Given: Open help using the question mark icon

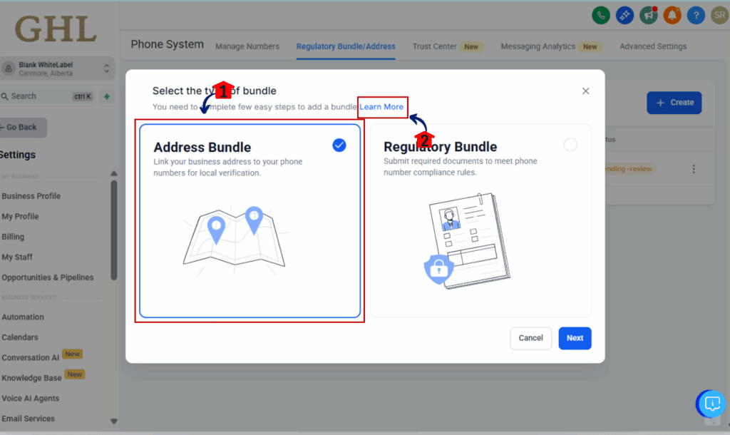Looking at the screenshot, I should coord(695,15).
